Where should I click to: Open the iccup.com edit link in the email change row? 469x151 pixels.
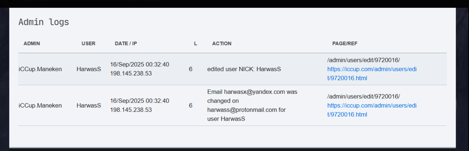pos(372,105)
